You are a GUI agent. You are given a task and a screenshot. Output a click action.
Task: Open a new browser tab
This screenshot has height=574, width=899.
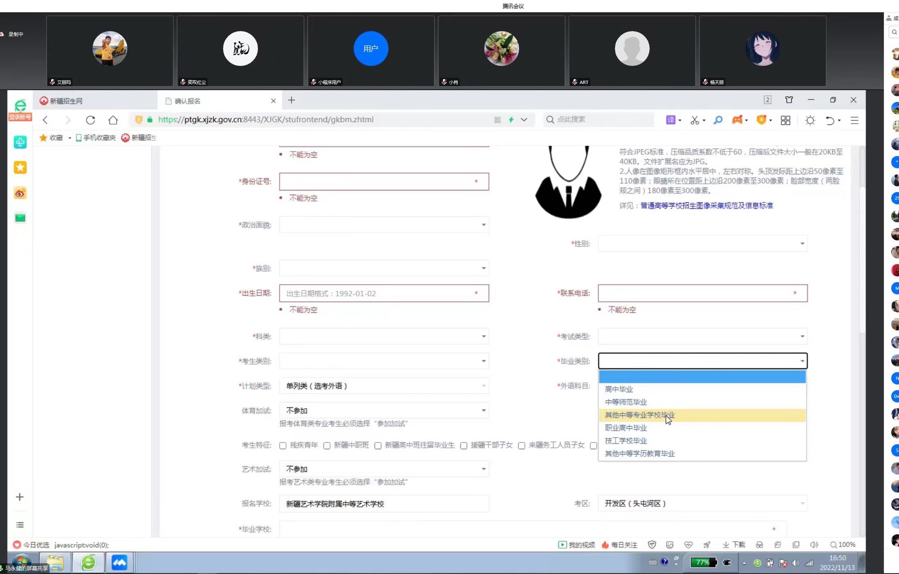pos(292,100)
